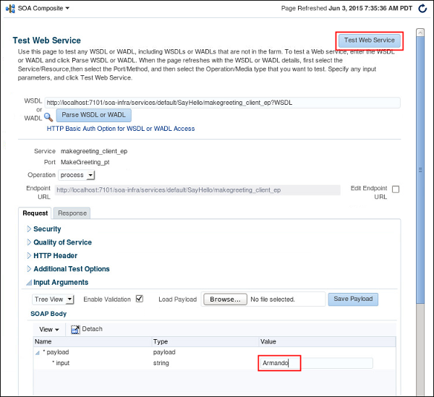The image size is (434, 397).
Task: Open the View menu in SOAP Body
Action: pos(49,329)
